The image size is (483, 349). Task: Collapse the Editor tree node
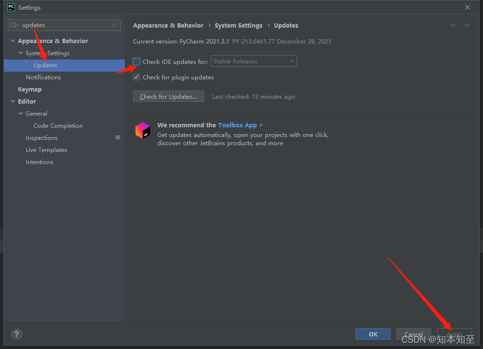[x=13, y=101]
